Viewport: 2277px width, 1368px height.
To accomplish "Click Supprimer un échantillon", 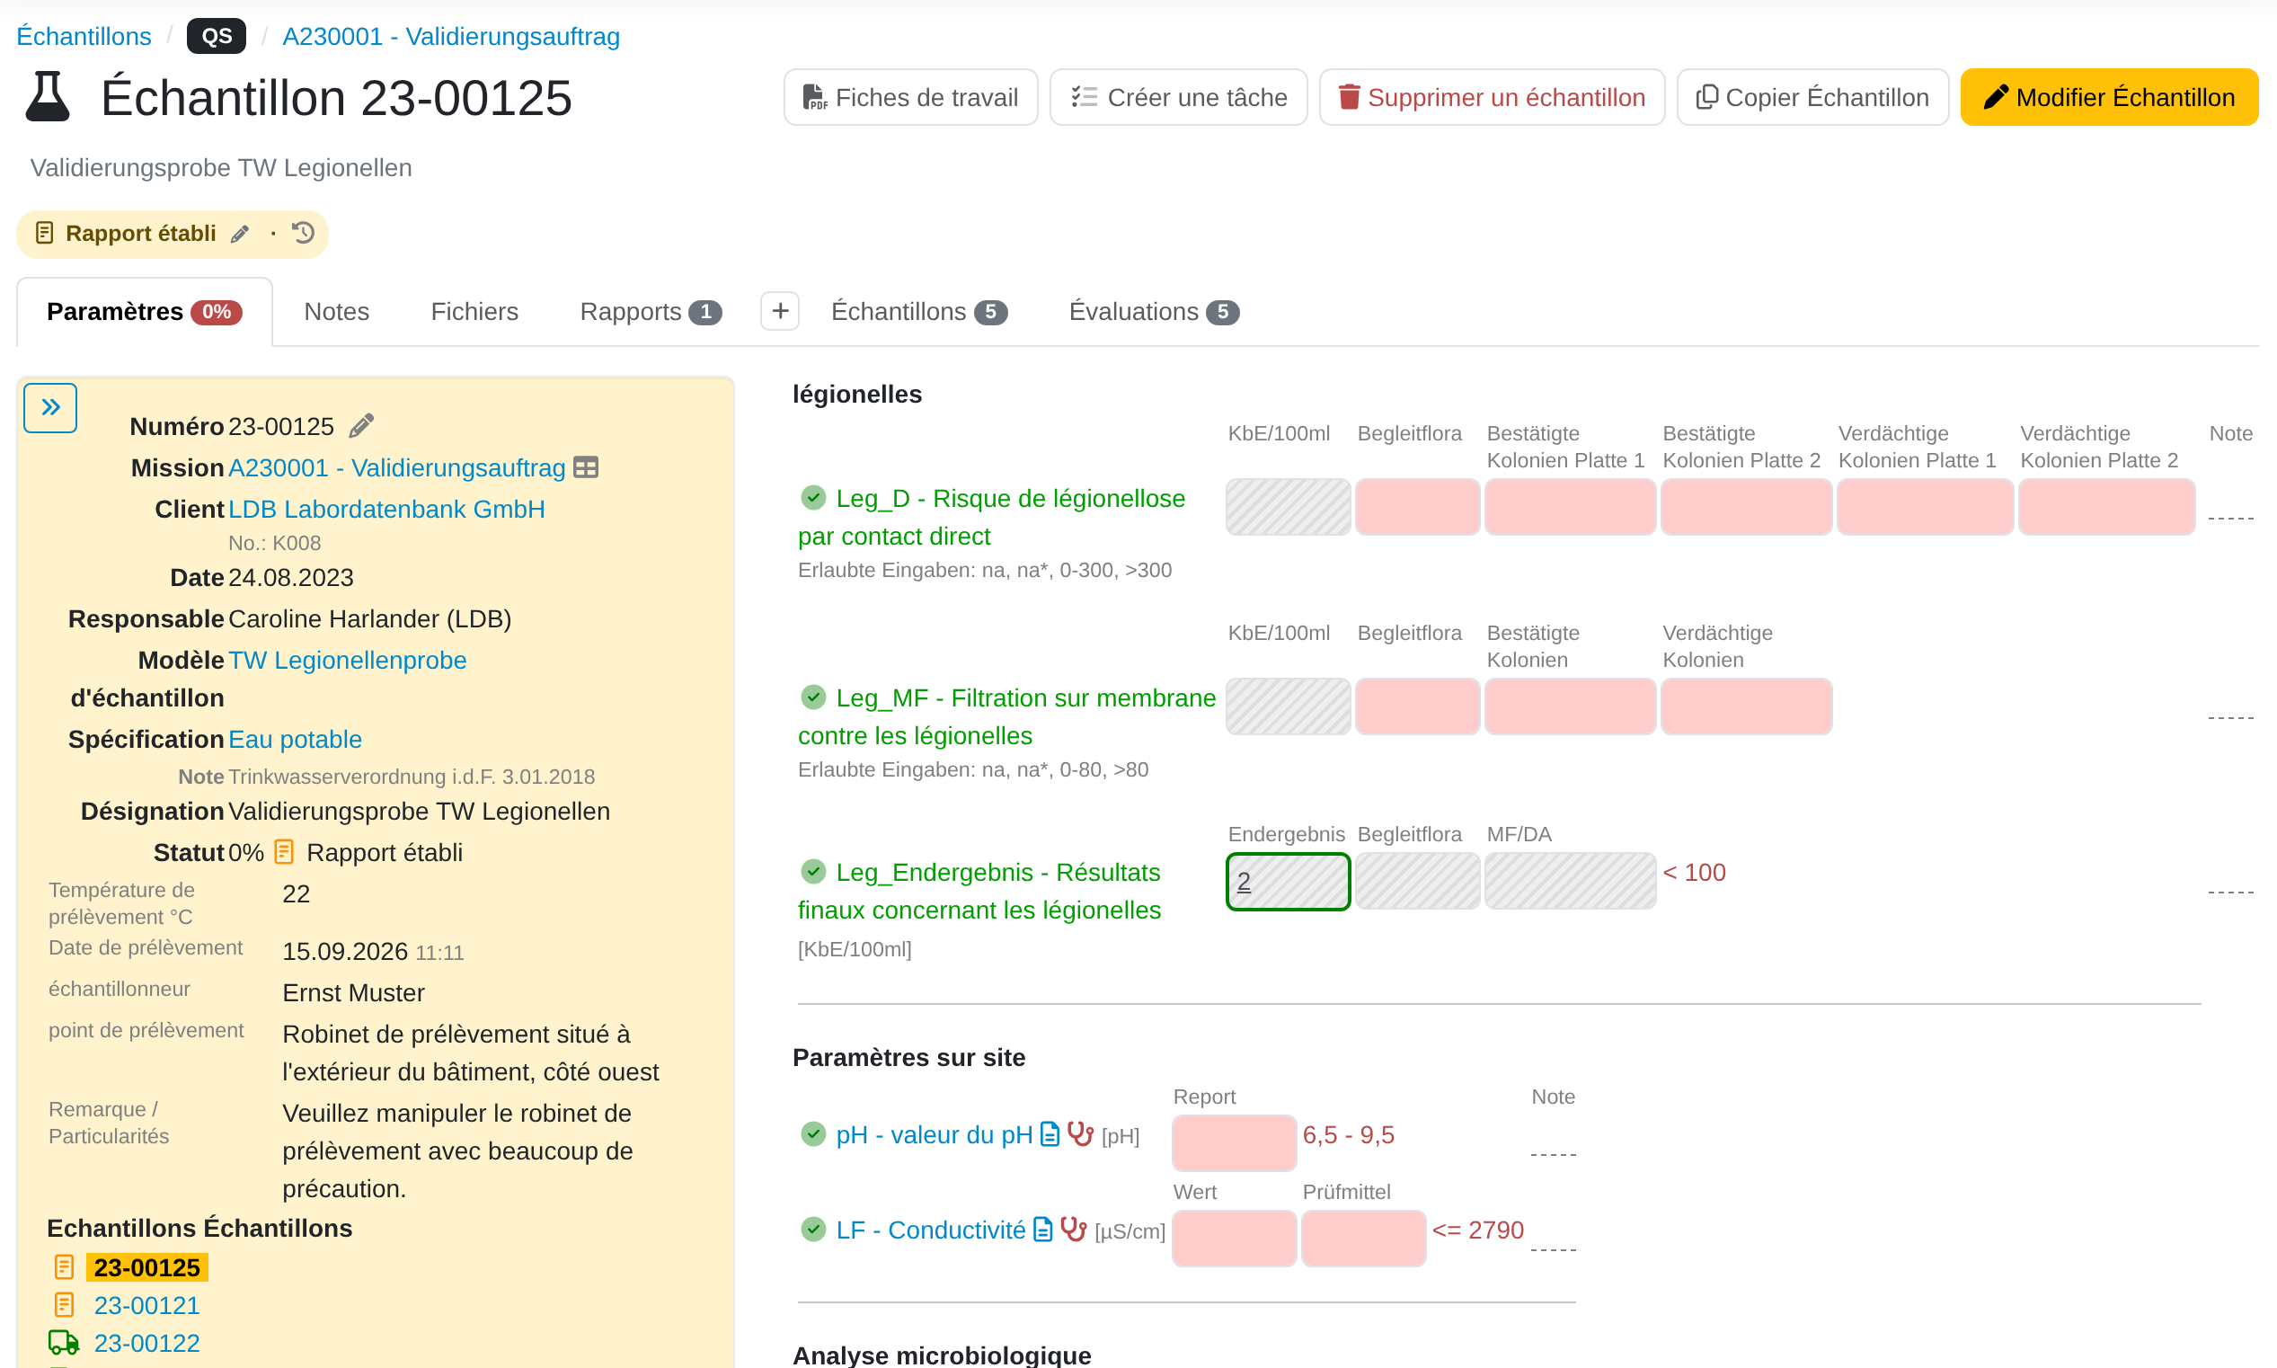I will click(x=1492, y=97).
